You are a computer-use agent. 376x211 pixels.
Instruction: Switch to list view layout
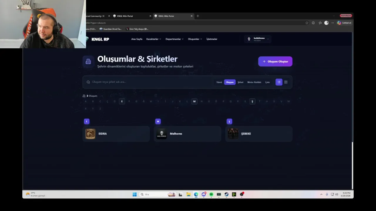coord(279,82)
